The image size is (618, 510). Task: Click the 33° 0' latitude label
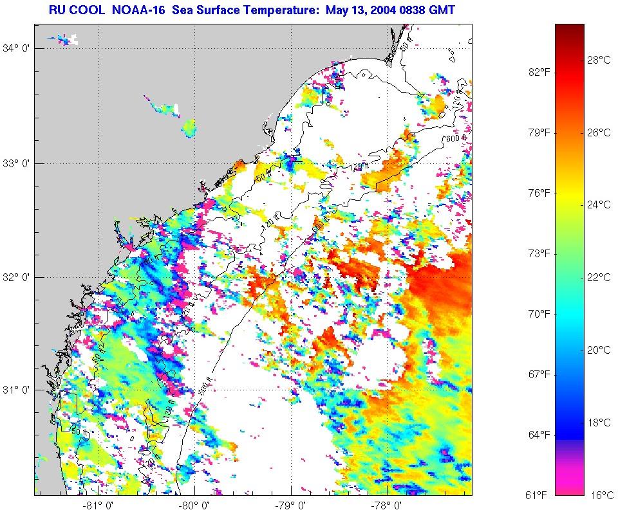click(16, 163)
